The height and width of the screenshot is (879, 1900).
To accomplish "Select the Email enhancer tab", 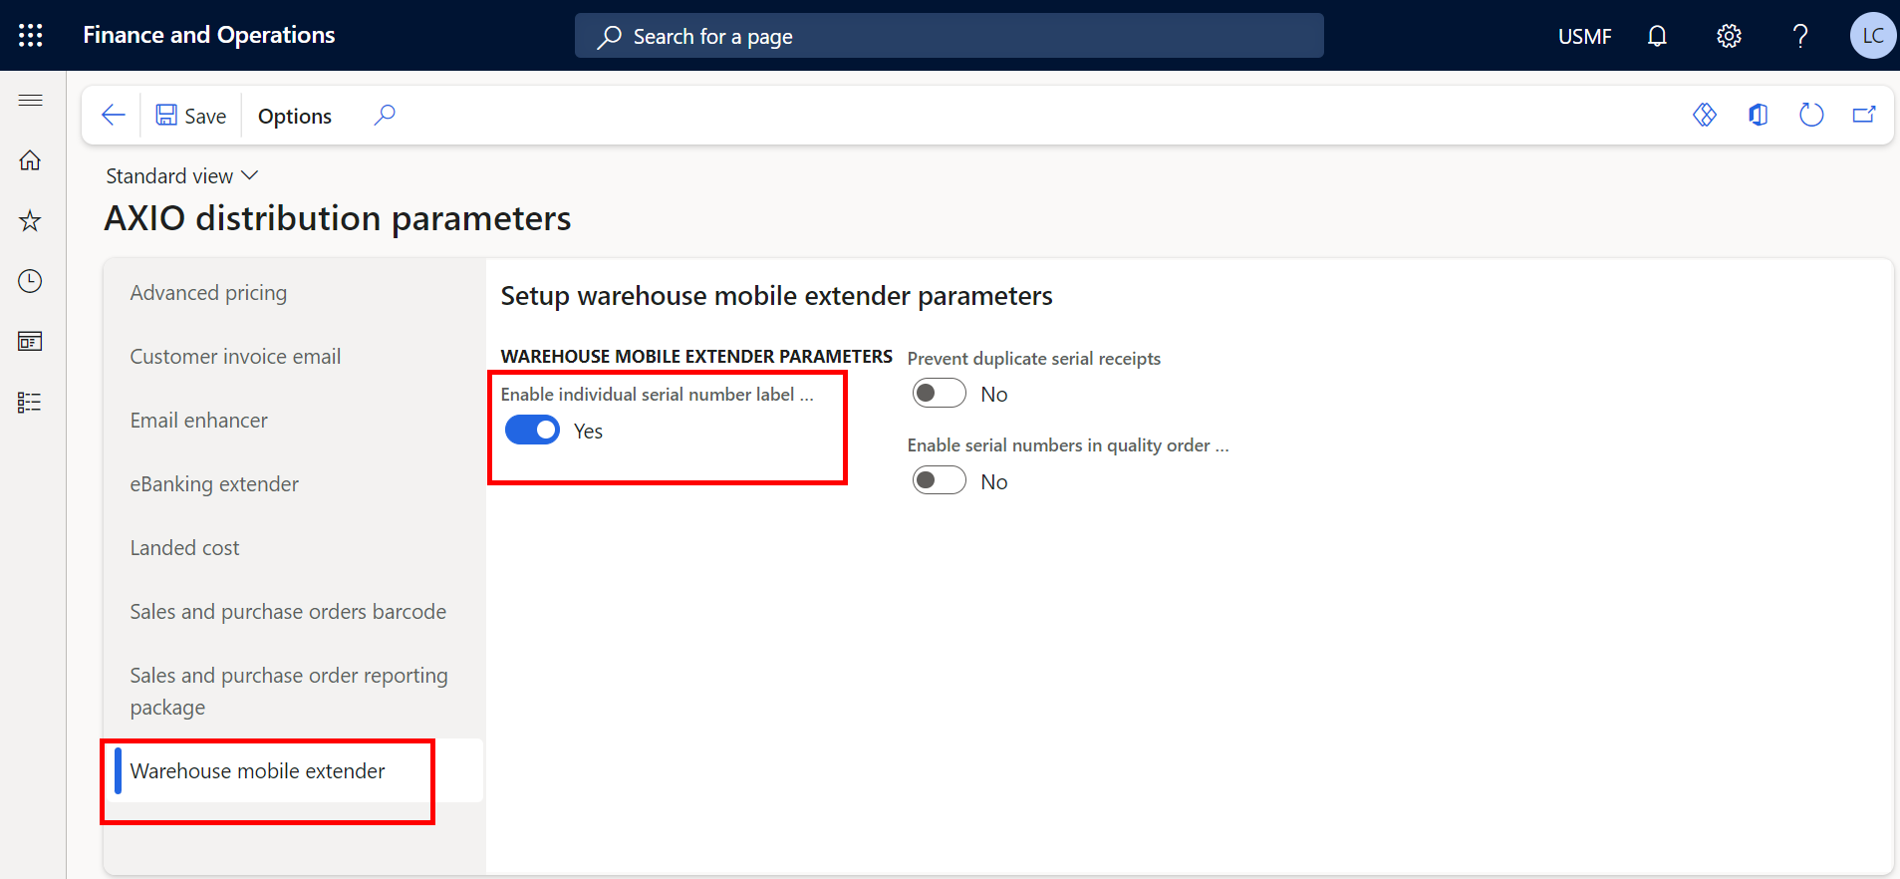I will point(294,421).
